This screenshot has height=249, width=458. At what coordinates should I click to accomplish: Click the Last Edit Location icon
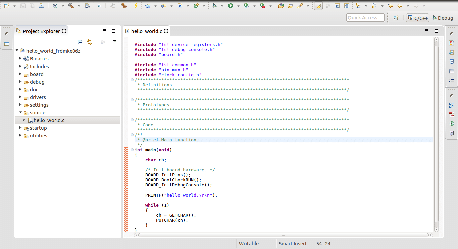coord(390,6)
